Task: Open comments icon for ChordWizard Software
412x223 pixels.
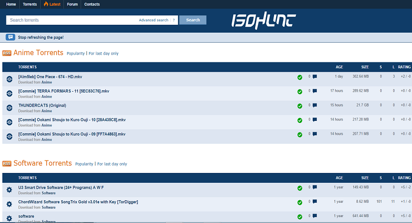Action: (x=315, y=202)
